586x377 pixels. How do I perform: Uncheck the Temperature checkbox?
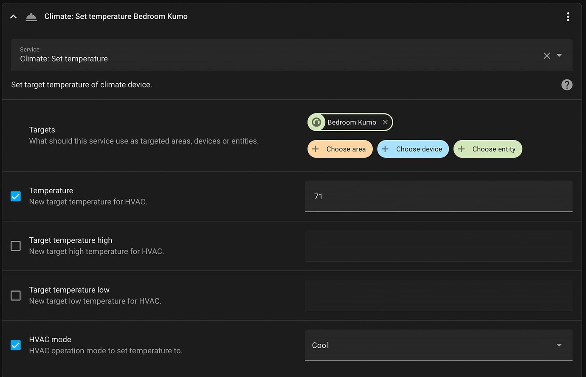pyautogui.click(x=15, y=196)
